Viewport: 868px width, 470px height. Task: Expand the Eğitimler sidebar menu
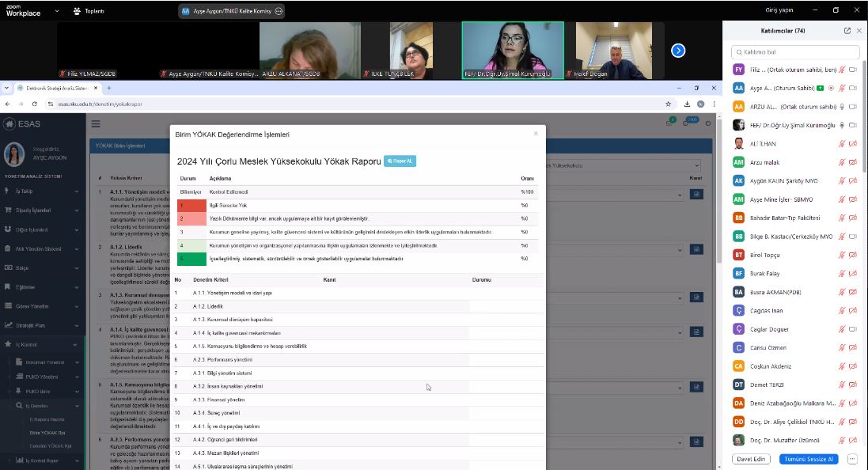click(x=43, y=287)
